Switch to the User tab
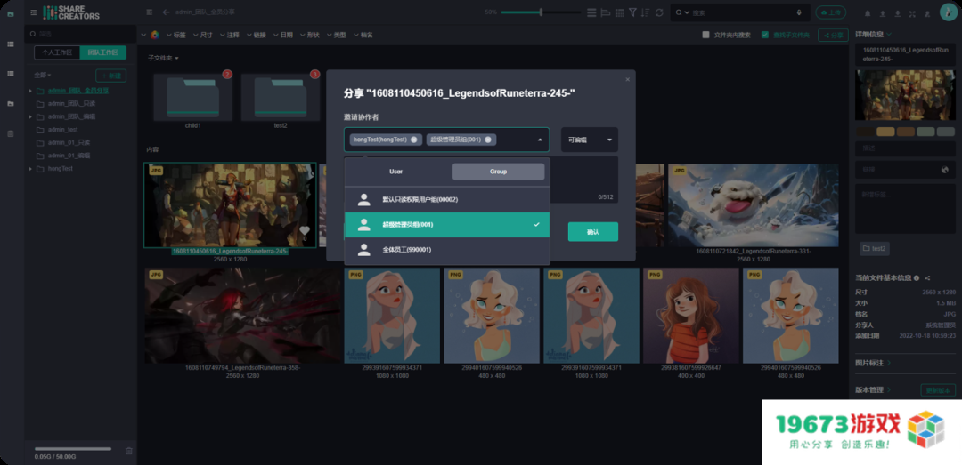 pos(395,172)
